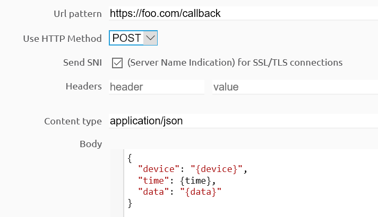Click the 'Url pattern' label
378x217 pixels.
[x=78, y=13]
